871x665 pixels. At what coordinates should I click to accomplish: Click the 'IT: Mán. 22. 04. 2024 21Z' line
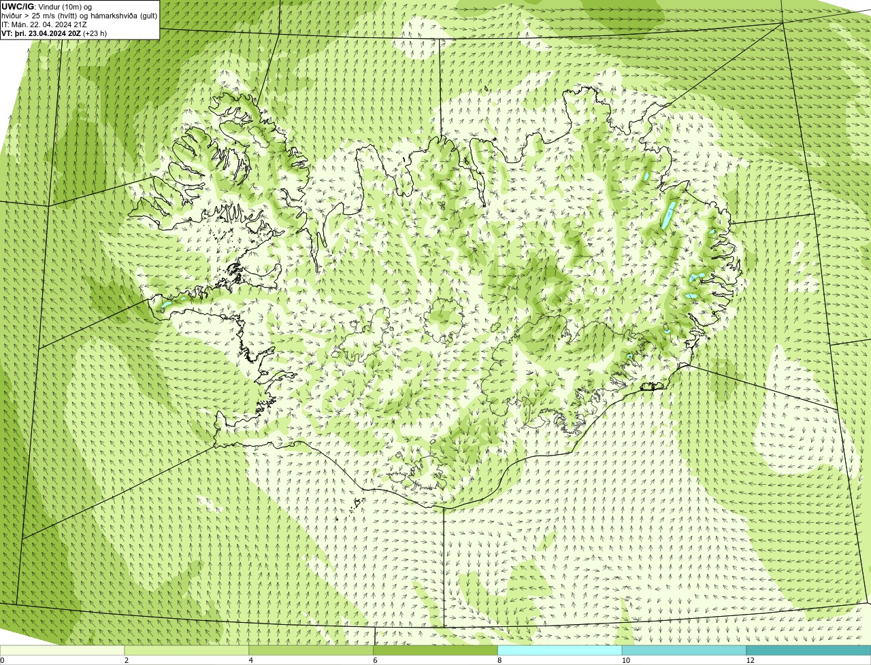pos(44,24)
